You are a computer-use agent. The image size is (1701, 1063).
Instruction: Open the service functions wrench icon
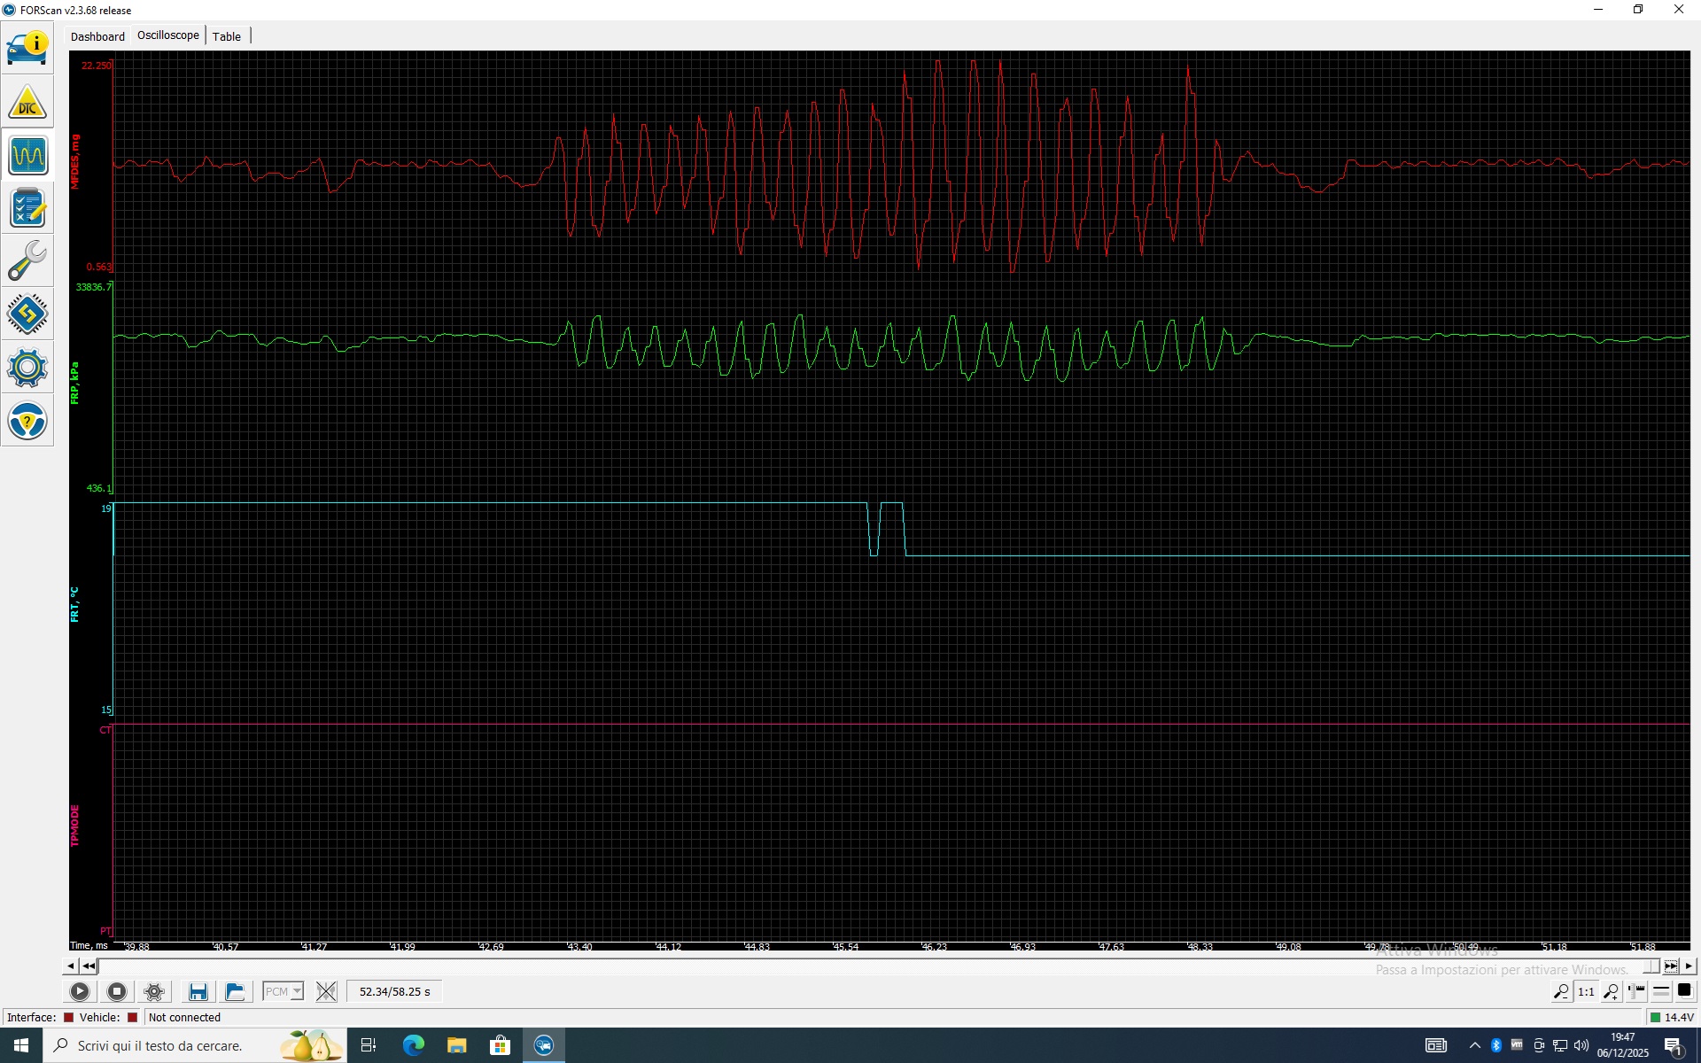tap(27, 261)
